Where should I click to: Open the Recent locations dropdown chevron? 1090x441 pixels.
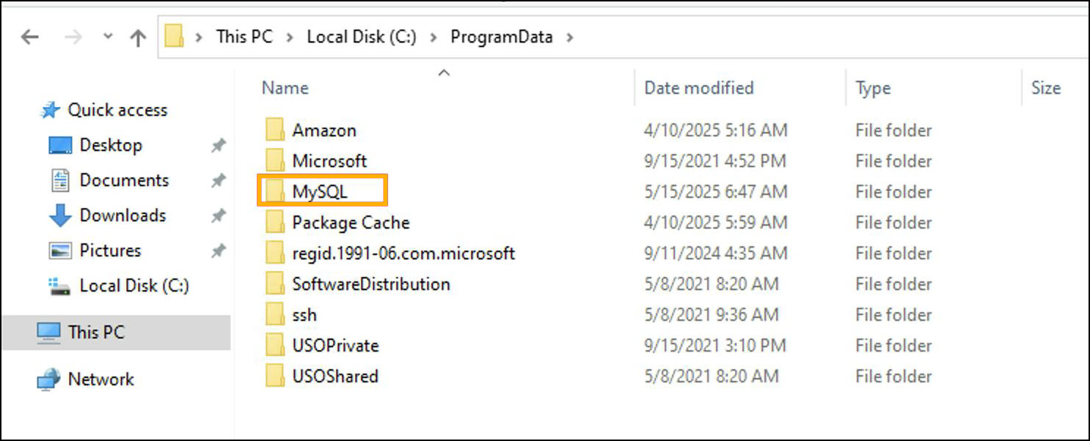click(108, 37)
